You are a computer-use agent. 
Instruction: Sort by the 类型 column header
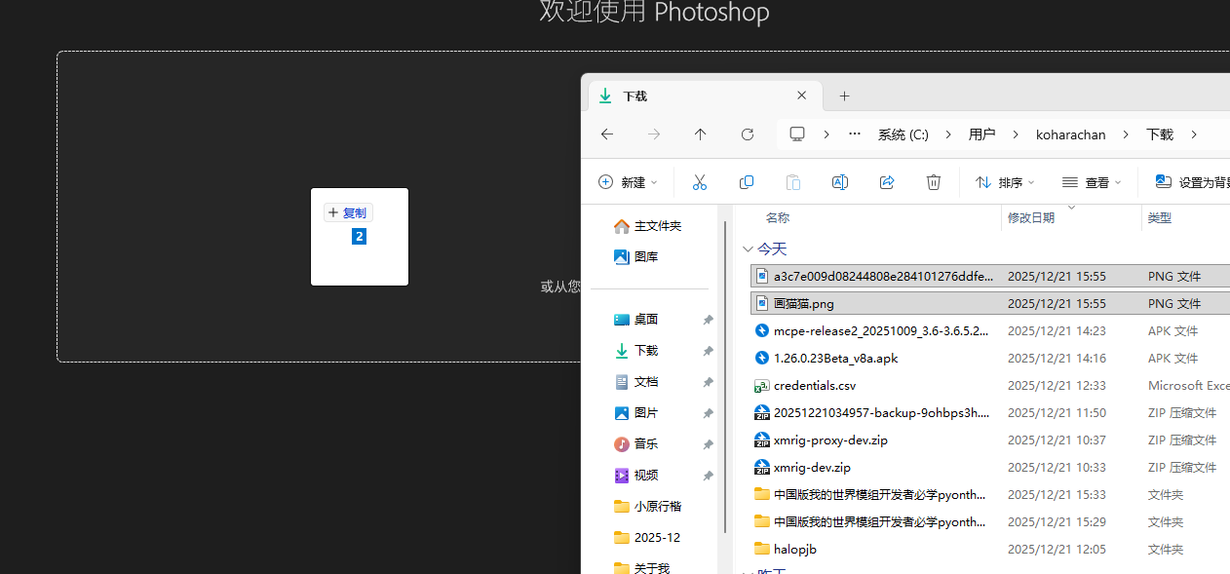tap(1159, 217)
